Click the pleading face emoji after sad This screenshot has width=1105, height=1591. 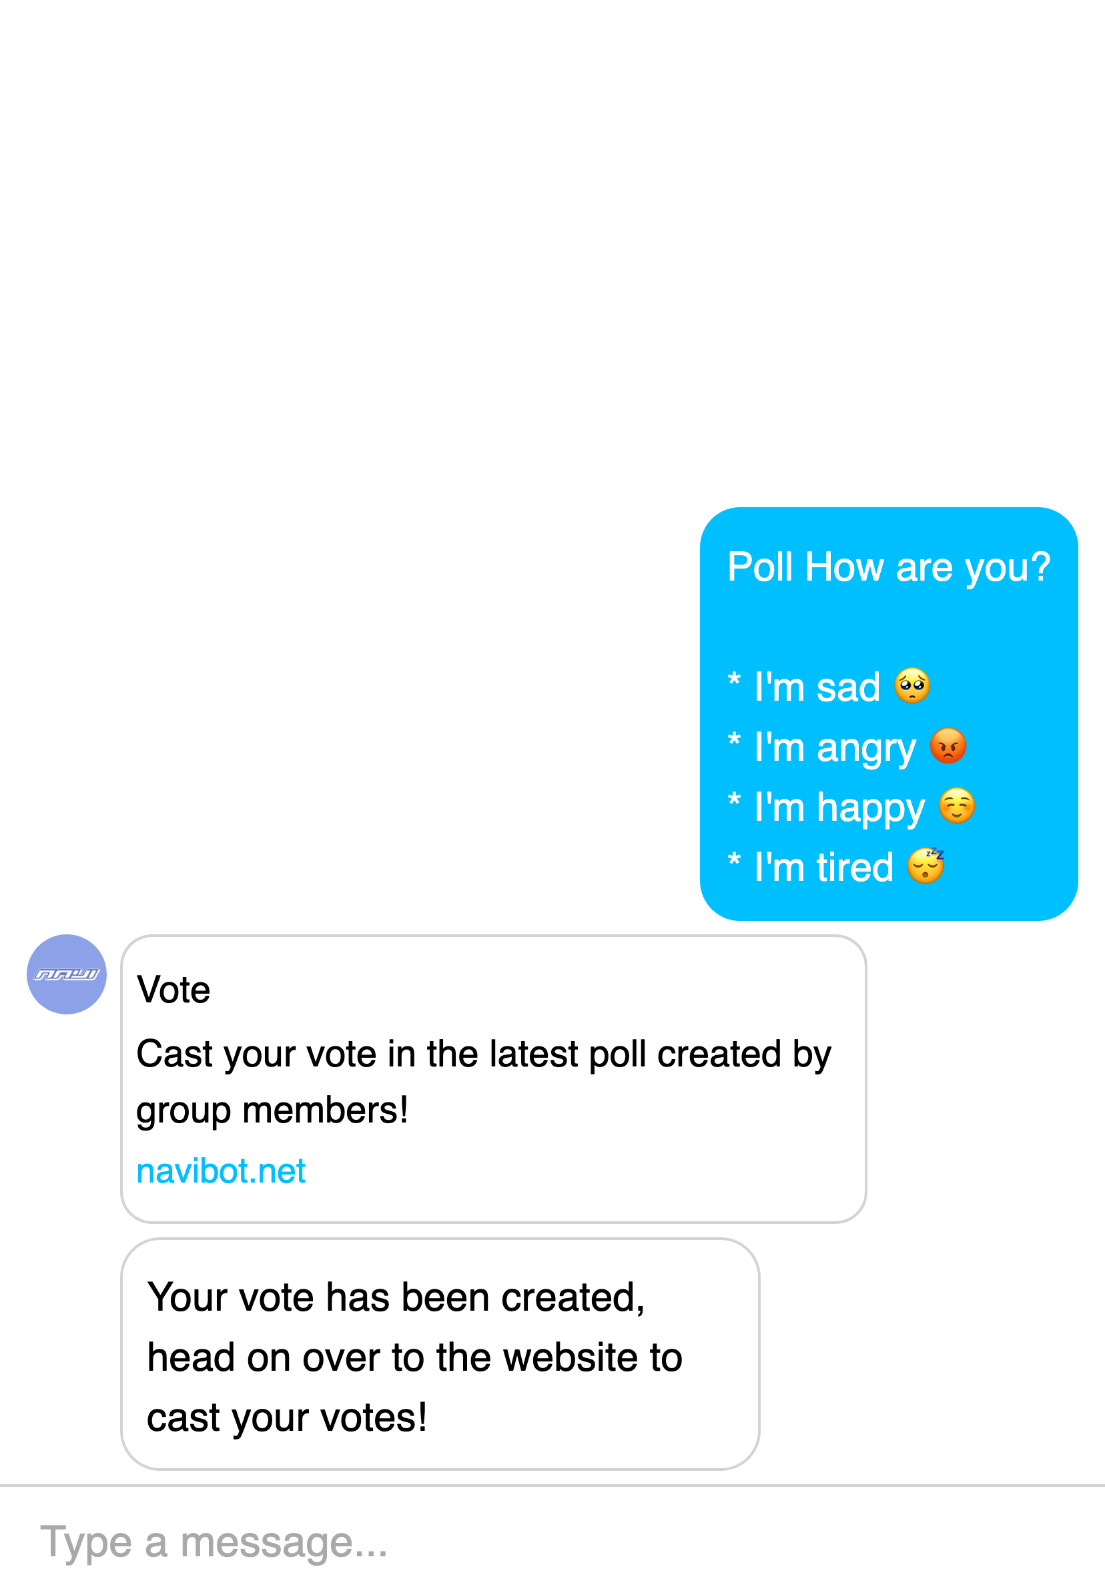[912, 686]
